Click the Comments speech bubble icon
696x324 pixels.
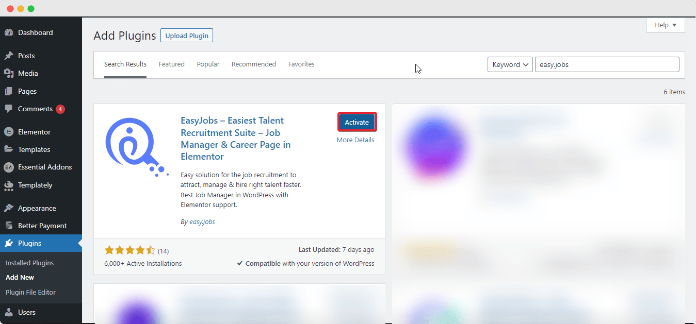point(9,109)
